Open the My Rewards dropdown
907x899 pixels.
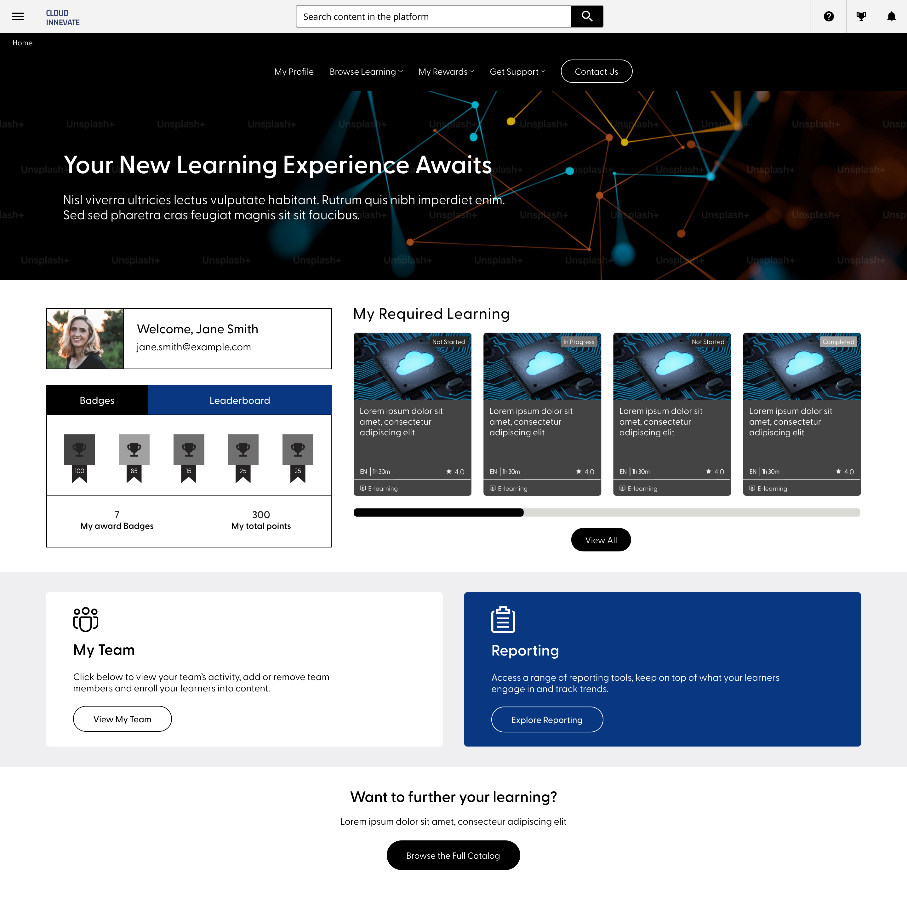click(446, 72)
